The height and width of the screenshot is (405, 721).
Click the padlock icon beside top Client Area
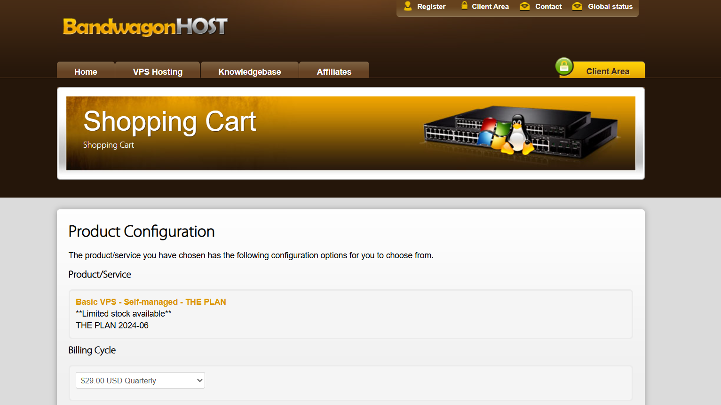(x=464, y=6)
